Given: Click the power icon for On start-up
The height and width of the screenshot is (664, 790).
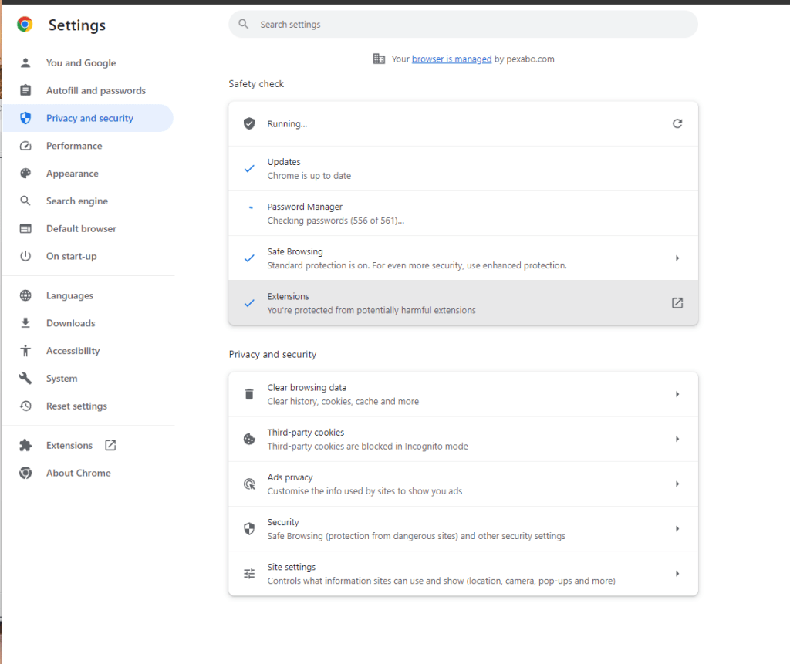Looking at the screenshot, I should (25, 256).
